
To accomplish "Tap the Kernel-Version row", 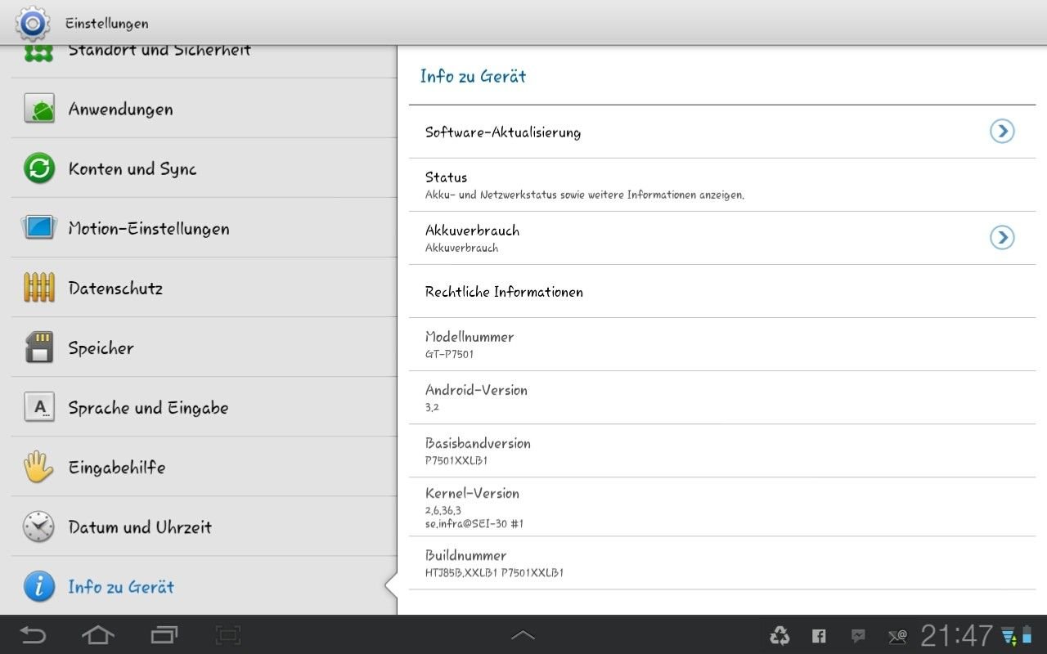I will (722, 507).
